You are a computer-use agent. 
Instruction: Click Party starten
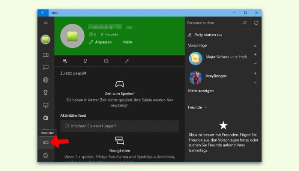coord(205,35)
